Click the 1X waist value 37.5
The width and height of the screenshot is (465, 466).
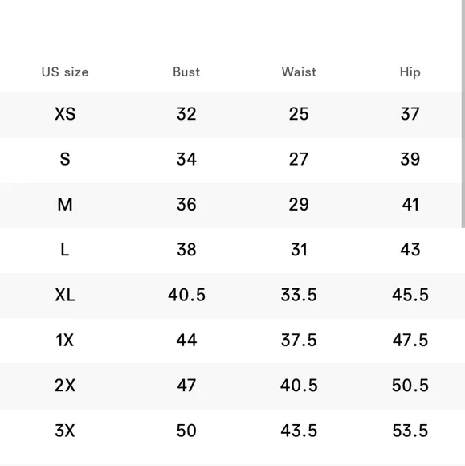[299, 340]
